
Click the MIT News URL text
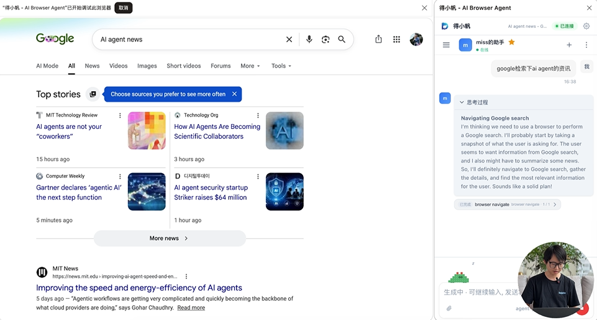click(114, 277)
